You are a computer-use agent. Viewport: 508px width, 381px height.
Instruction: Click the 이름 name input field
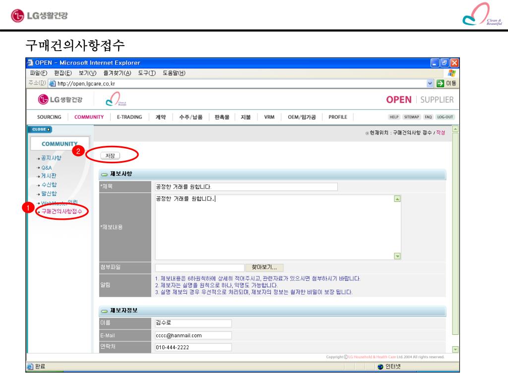pos(193,323)
